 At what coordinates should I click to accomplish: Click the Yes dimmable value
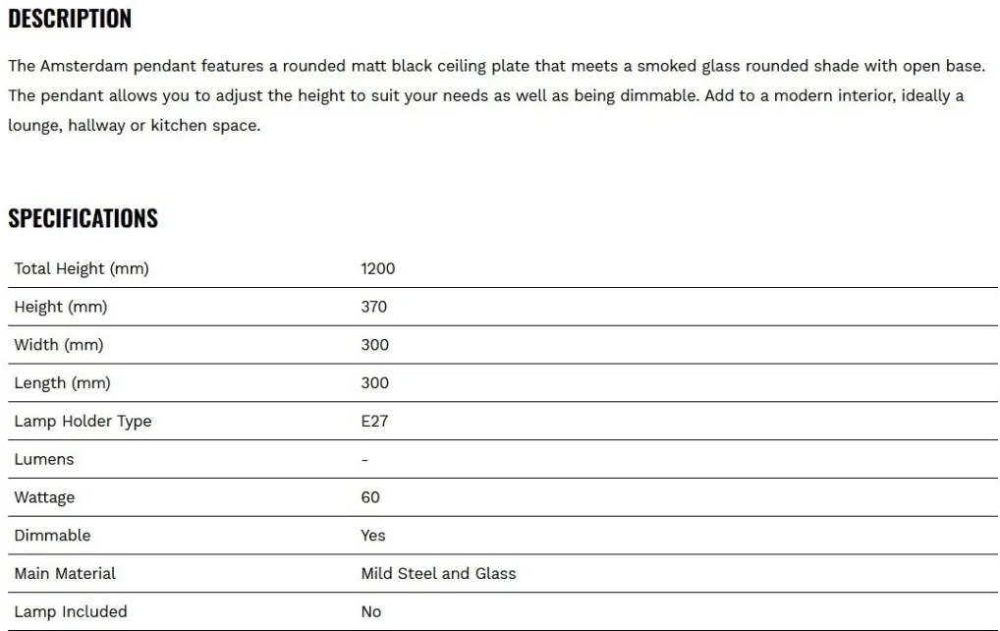[373, 536]
